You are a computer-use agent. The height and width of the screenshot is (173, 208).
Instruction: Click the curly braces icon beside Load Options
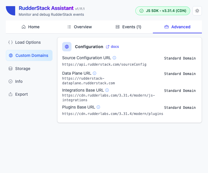pos(11,42)
